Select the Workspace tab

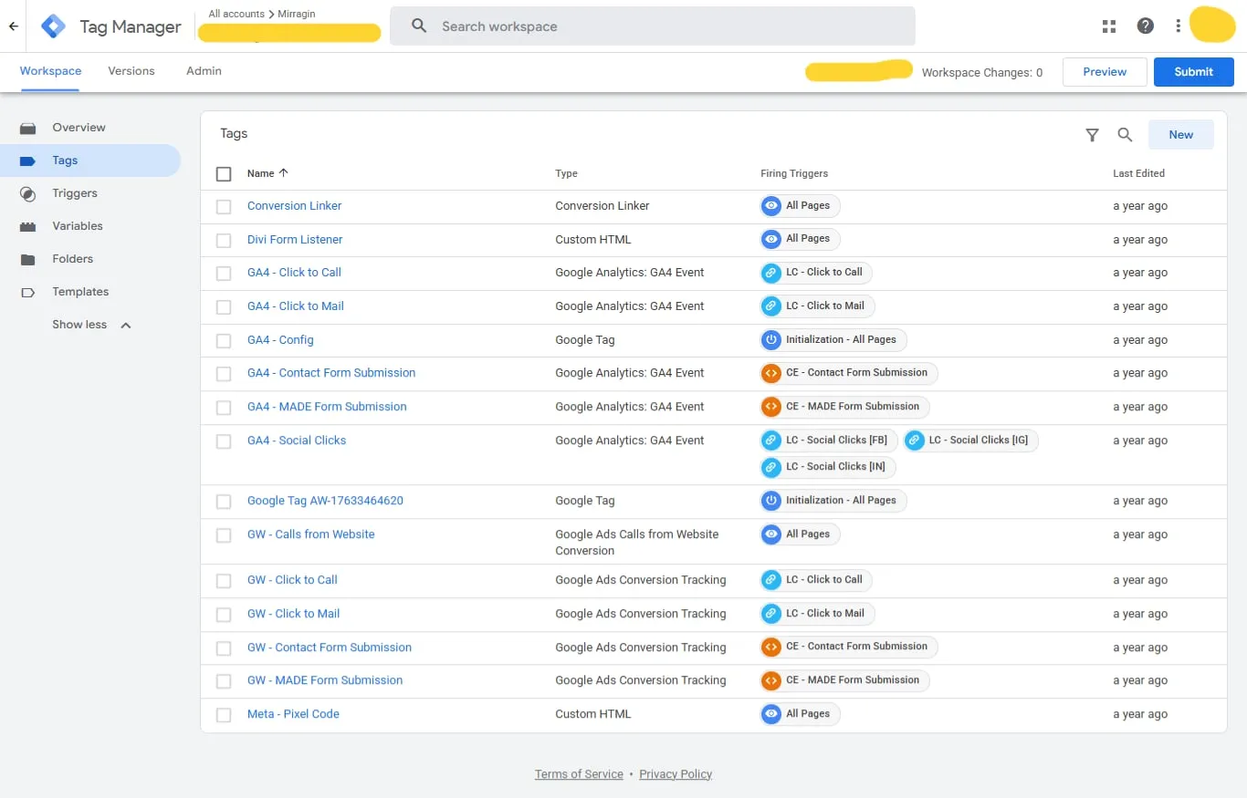50,71
